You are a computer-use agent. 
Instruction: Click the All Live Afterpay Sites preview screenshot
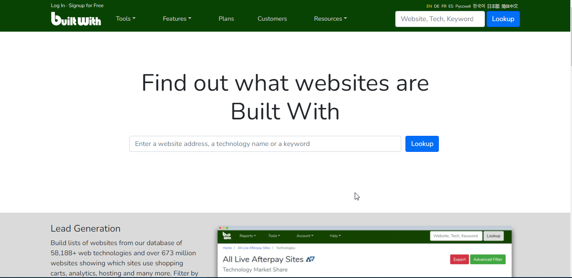click(x=364, y=252)
